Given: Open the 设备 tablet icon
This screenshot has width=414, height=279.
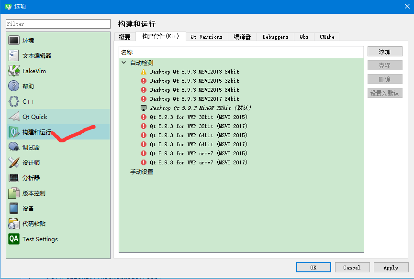Looking at the screenshot, I should point(14,208).
